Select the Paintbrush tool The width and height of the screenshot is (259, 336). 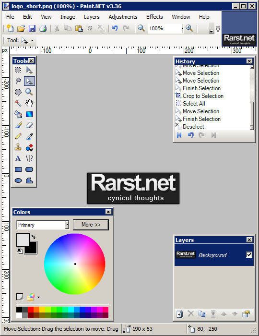tap(18, 125)
